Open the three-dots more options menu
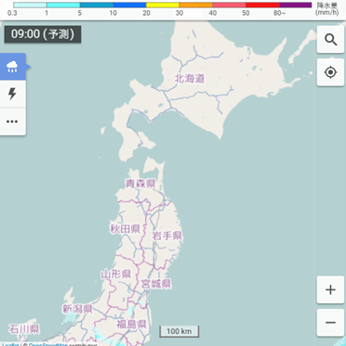Screen dimensions: 346x346 (12, 122)
